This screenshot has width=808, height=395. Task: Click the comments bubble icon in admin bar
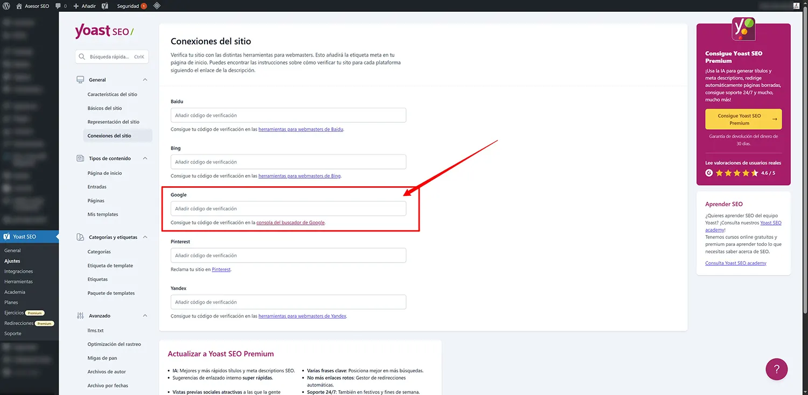58,6
